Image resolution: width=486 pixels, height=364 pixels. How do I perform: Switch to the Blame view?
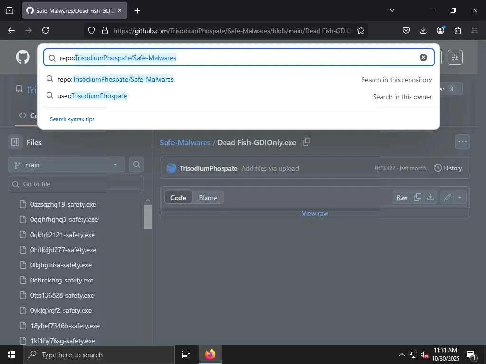point(208,198)
